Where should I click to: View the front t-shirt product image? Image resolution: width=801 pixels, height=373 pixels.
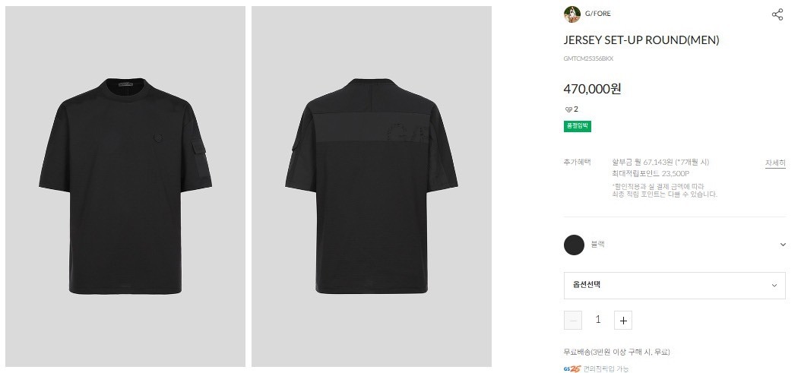coord(125,187)
